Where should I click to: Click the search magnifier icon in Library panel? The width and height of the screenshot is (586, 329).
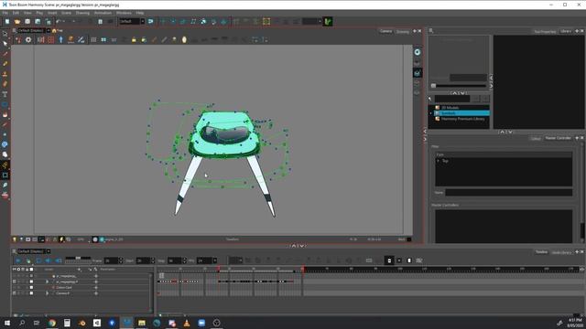click(x=430, y=99)
